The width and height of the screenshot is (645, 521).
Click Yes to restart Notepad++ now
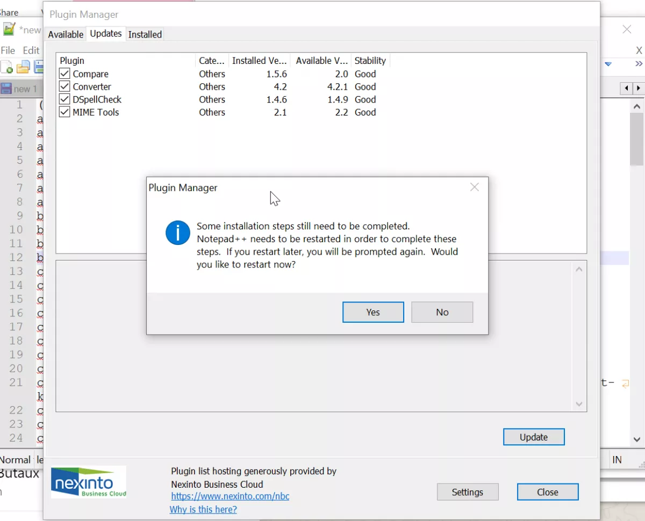[373, 312]
